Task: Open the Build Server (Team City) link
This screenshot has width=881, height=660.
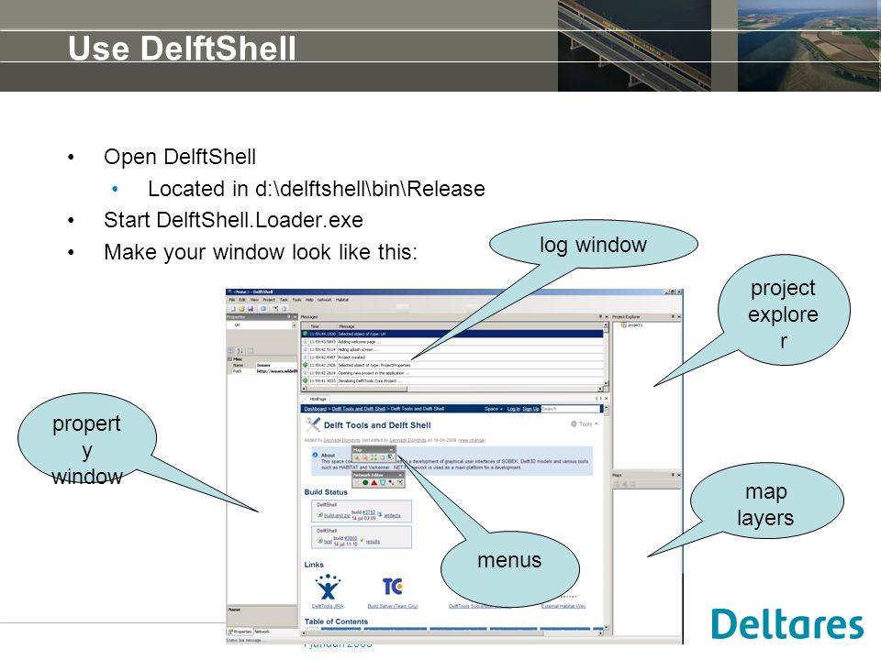Action: [392, 606]
